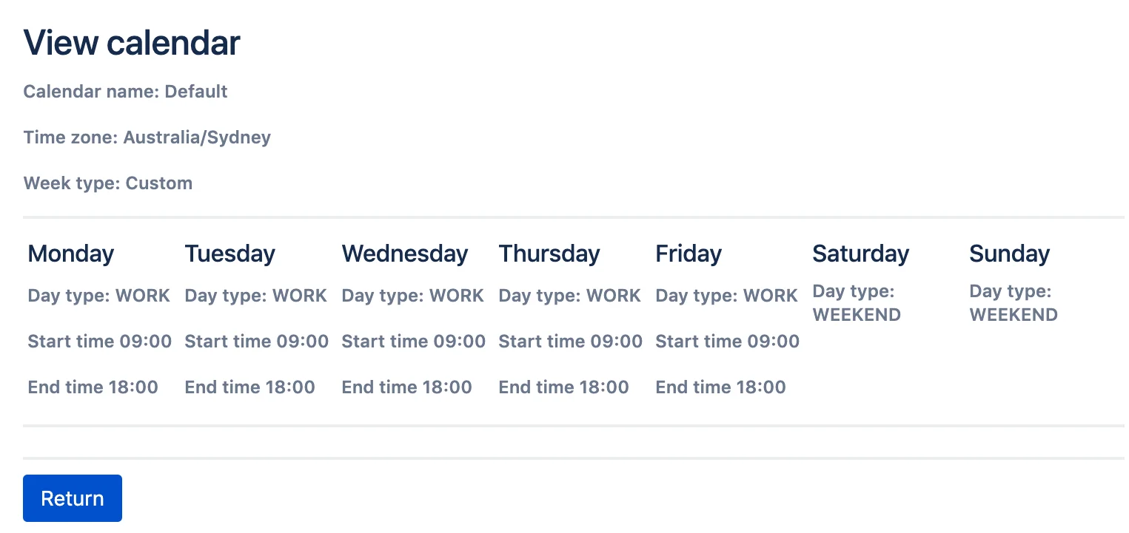1129x533 pixels.
Task: Click the Calendar name: Default text
Action: 126,92
